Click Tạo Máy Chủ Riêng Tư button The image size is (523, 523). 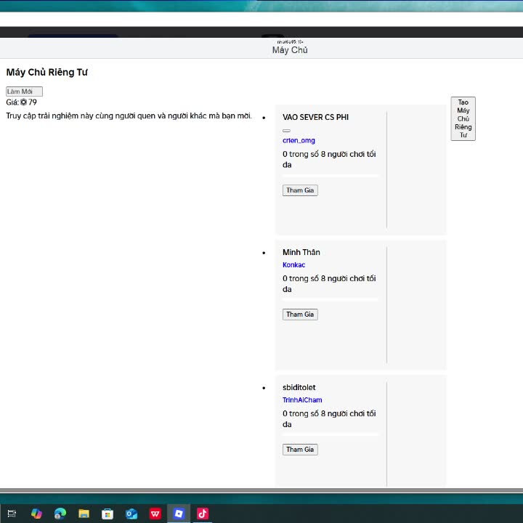pos(463,118)
